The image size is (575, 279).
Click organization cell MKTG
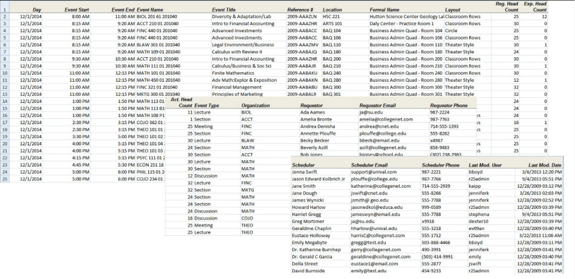tap(248, 190)
